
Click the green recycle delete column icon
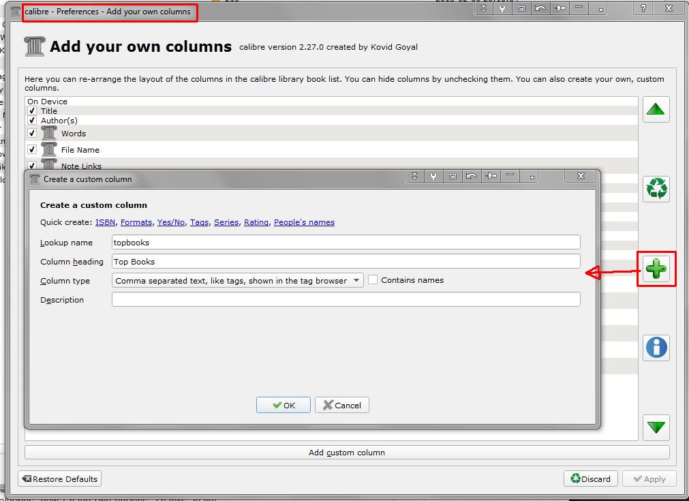coord(656,189)
